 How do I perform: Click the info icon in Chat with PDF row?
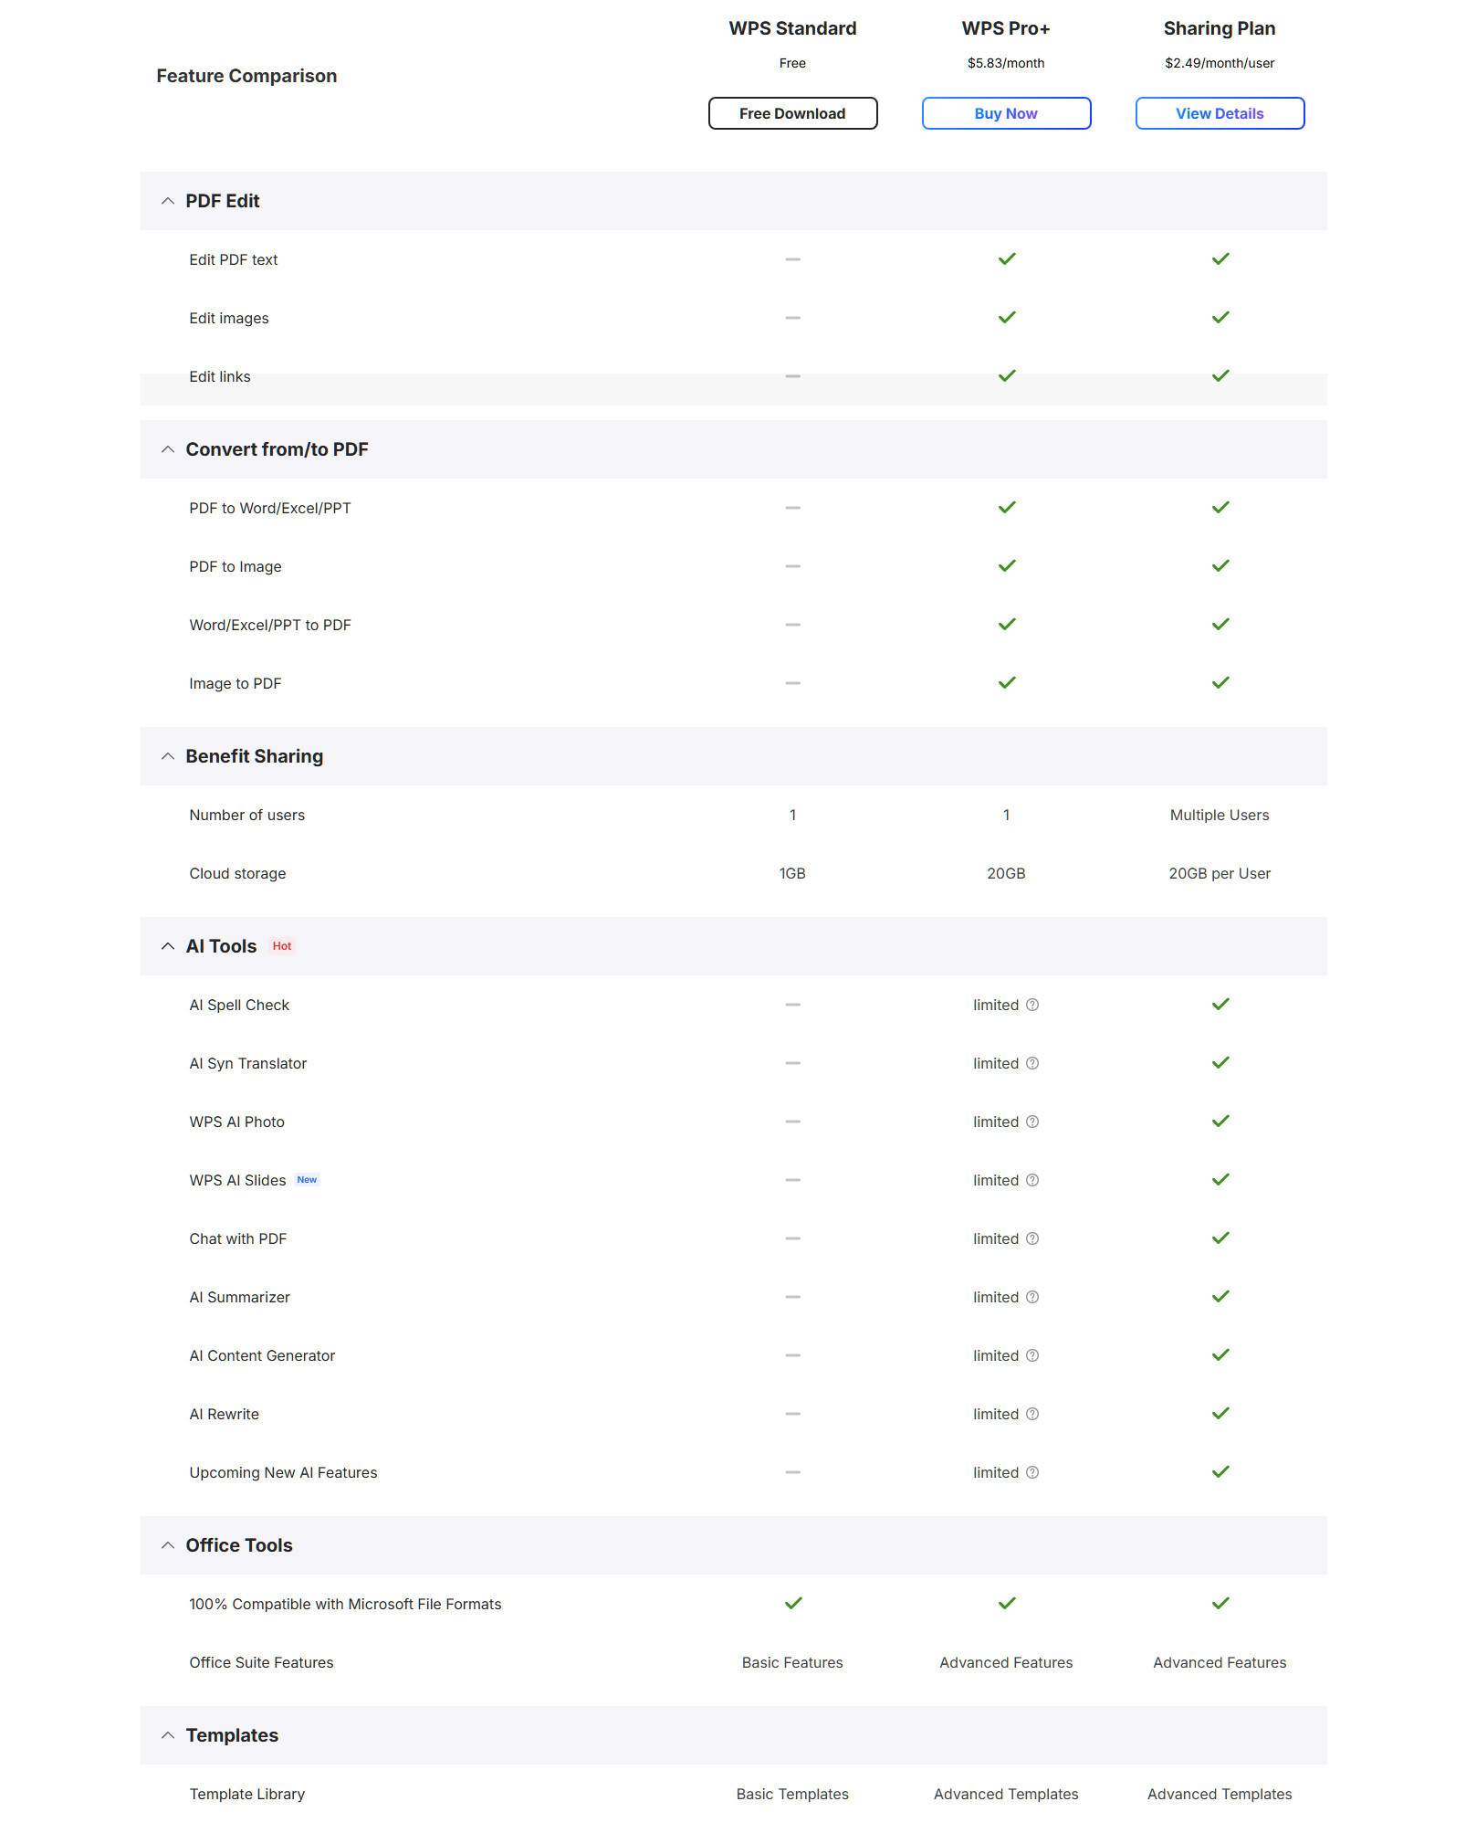click(1032, 1238)
